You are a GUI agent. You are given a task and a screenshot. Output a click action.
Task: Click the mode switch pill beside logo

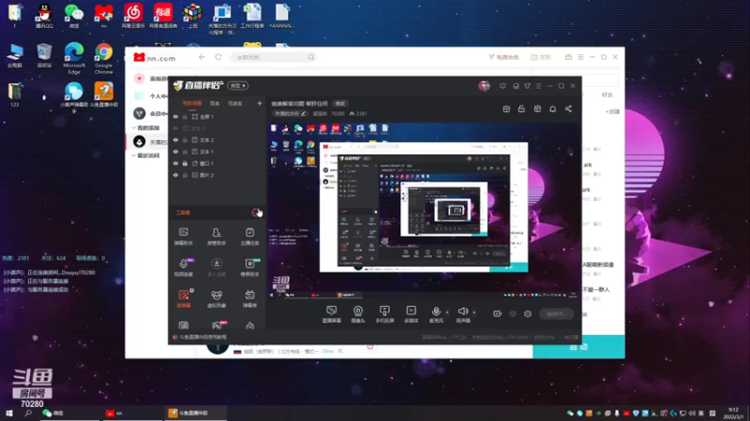pyautogui.click(x=238, y=85)
